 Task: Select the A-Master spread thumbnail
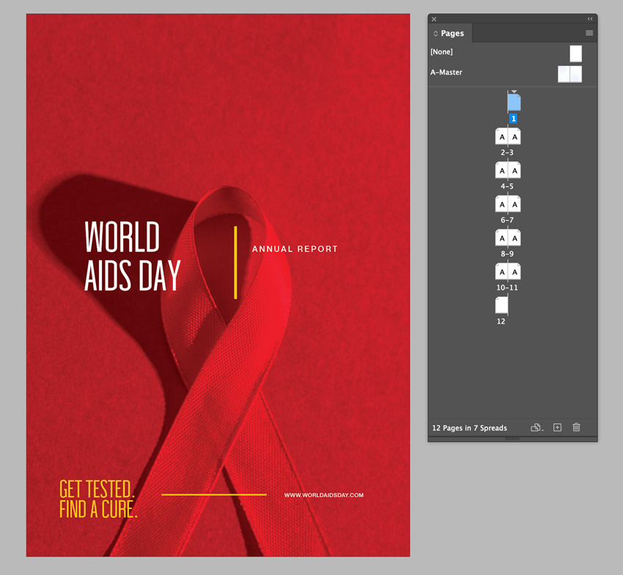pos(569,74)
